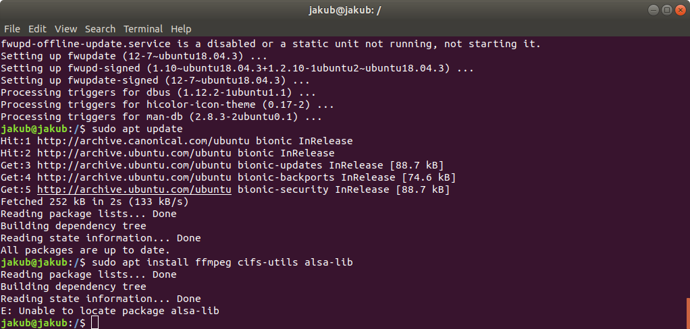Maximize the terminal window
The width and height of the screenshot is (690, 329).
(x=667, y=10)
